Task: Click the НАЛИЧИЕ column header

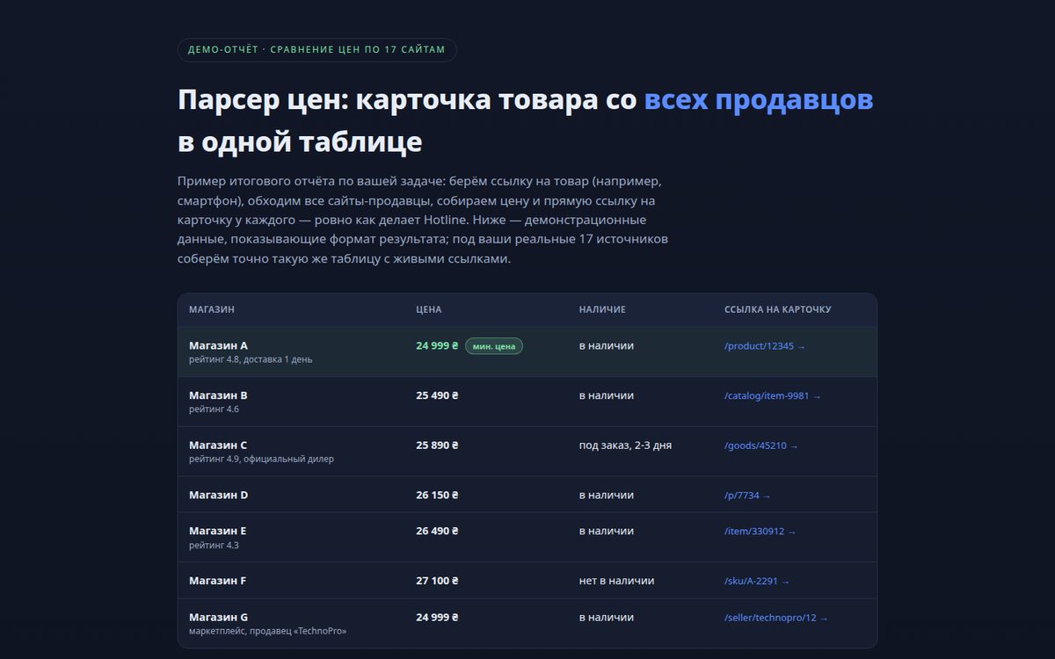Action: [602, 310]
